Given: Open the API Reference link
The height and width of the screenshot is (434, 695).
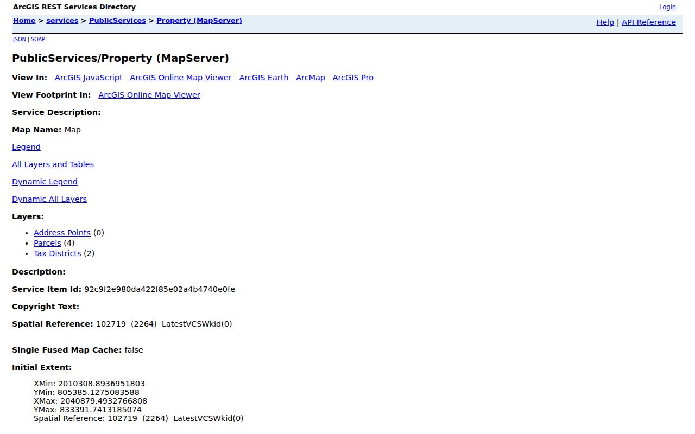Looking at the screenshot, I should click(649, 22).
